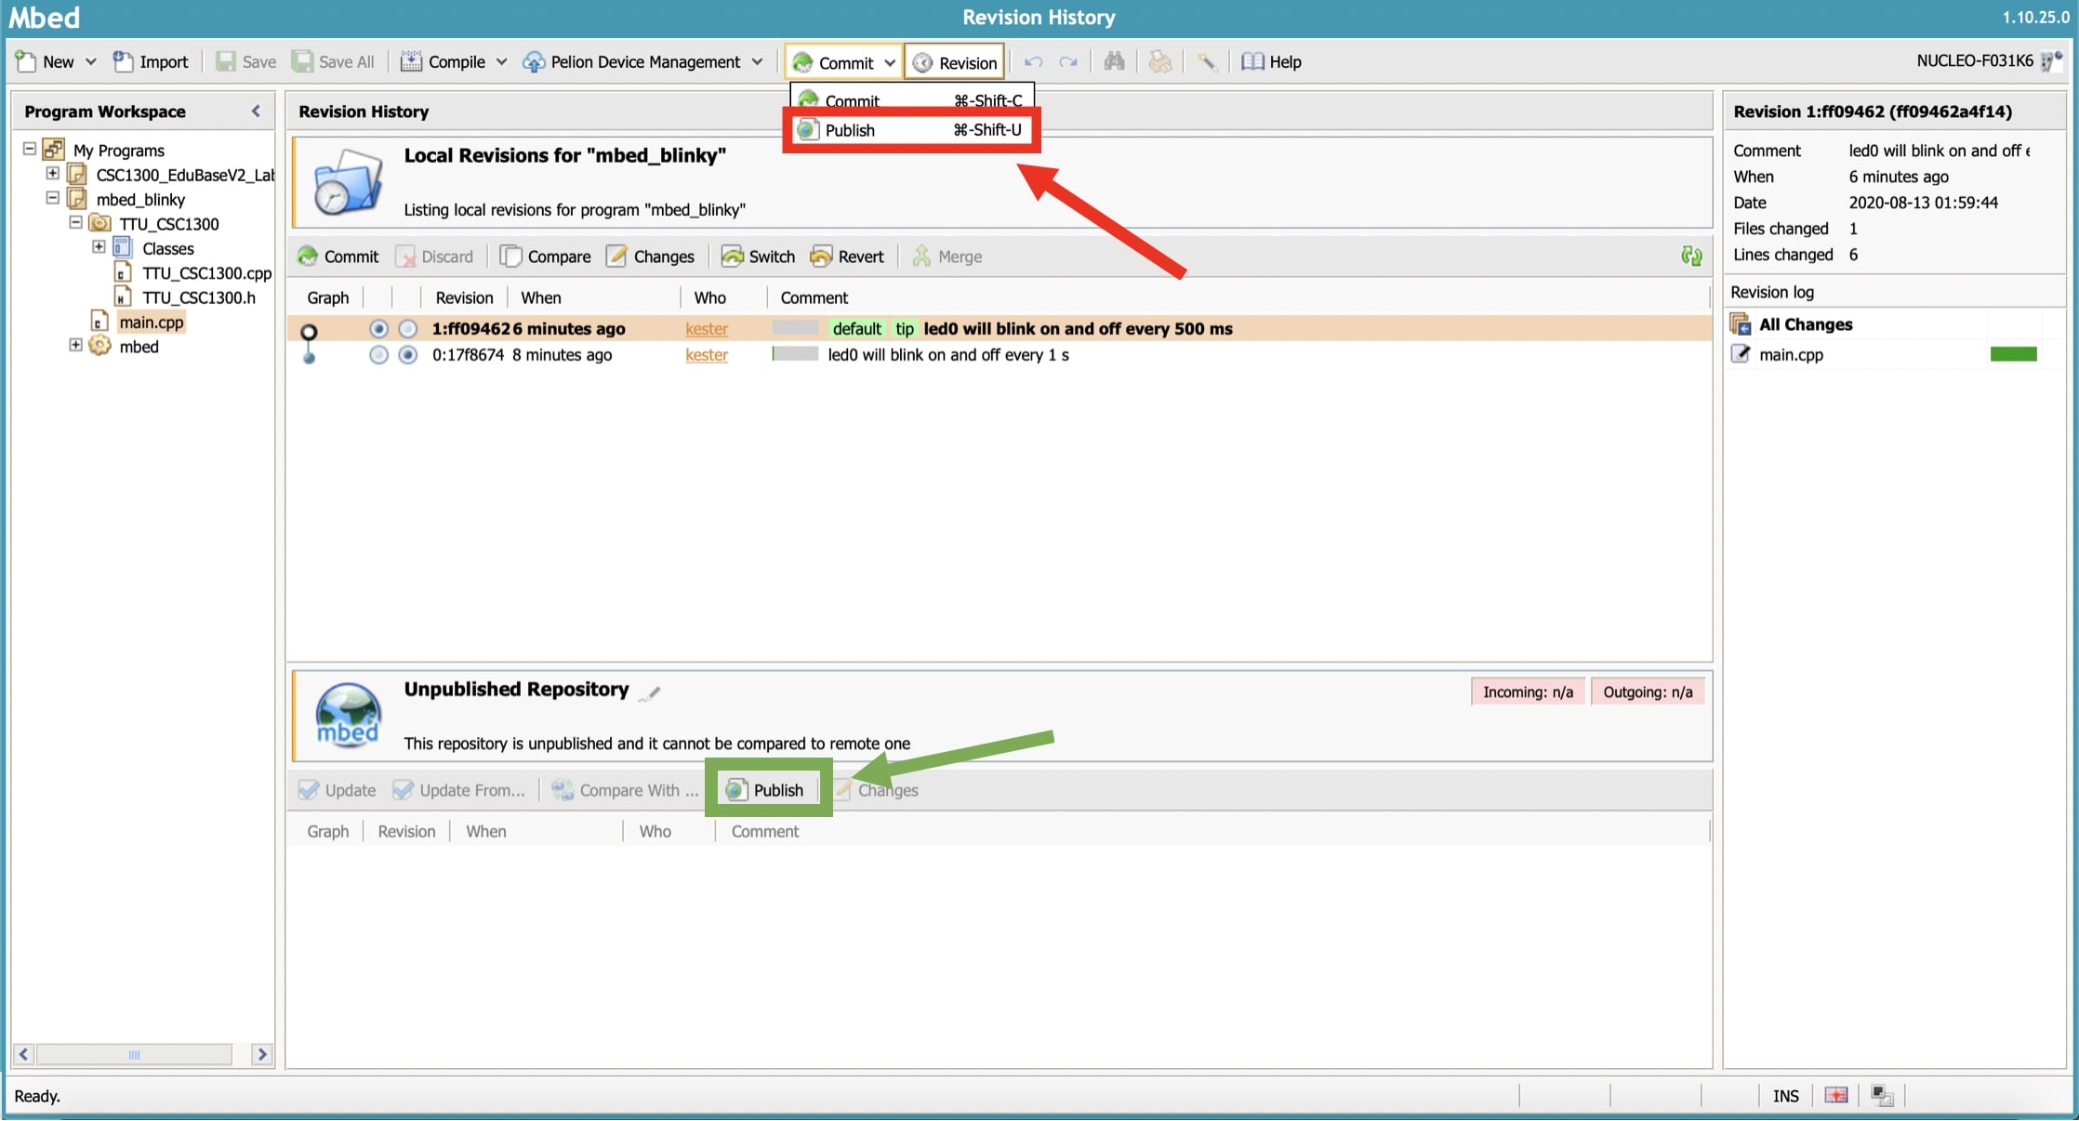Expand the CSC1300_EduBaseV2_Lab program node

click(53, 174)
